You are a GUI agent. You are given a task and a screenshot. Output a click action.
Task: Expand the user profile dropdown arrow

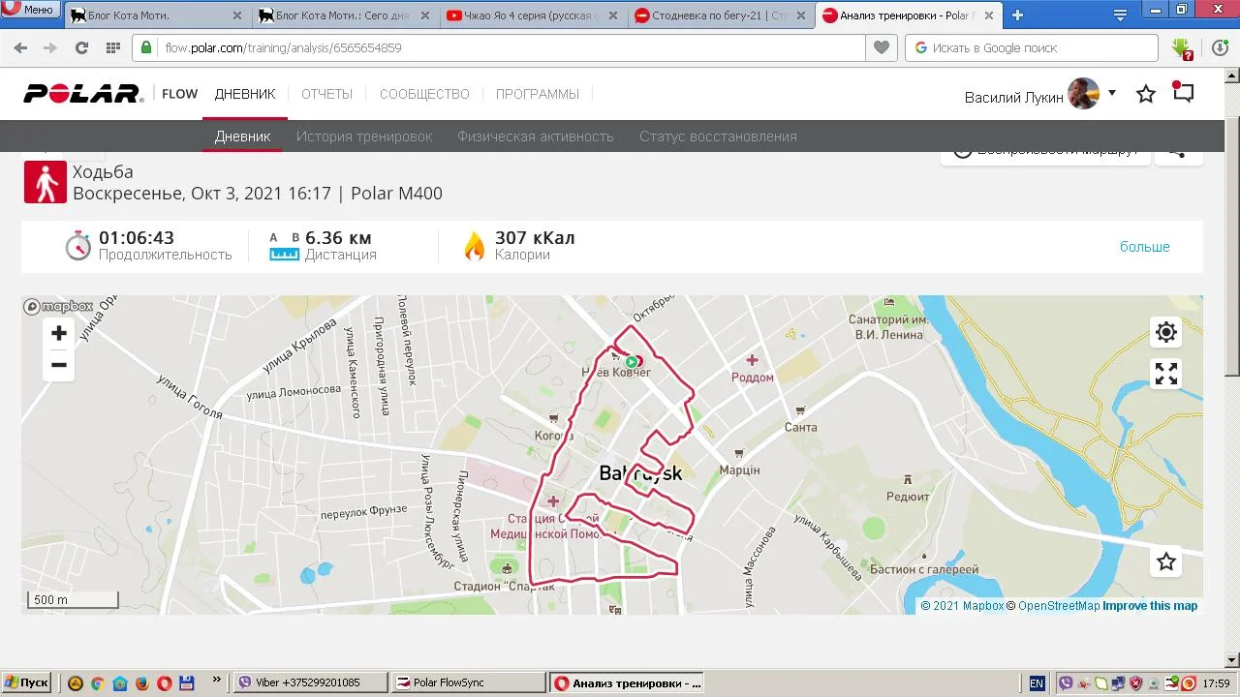1111,93
